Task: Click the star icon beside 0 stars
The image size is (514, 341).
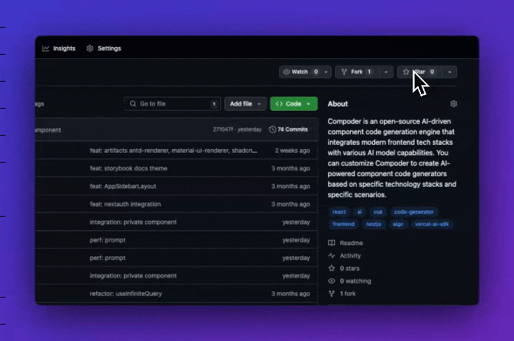Action: point(332,269)
